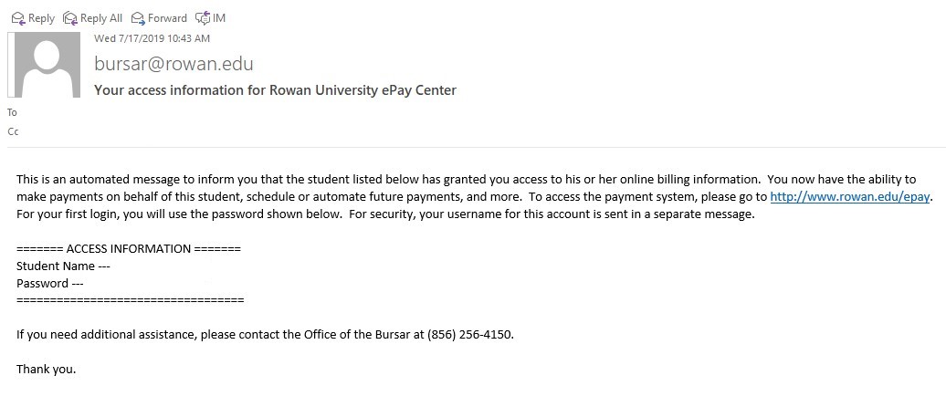Start an instant message via IM label
The image size is (946, 407).
point(219,18)
